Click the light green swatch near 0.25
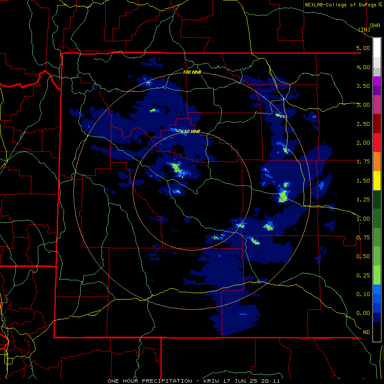The width and height of the screenshot is (384, 384). point(377,275)
